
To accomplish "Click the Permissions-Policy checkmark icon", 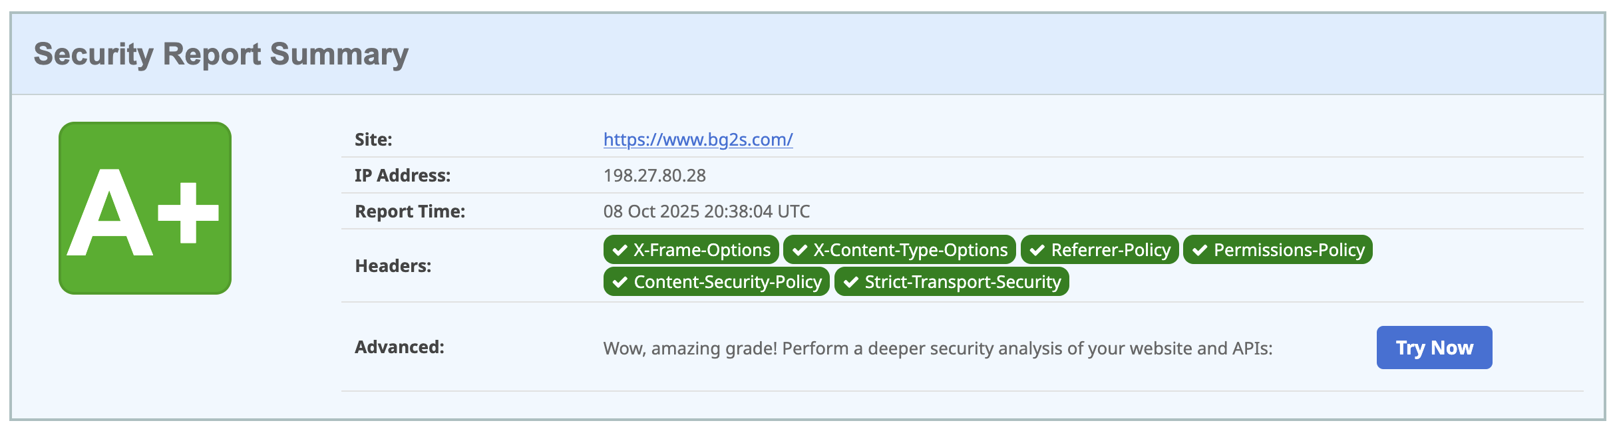I will pos(1200,250).
